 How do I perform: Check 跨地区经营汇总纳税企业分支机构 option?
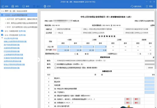(124, 33)
